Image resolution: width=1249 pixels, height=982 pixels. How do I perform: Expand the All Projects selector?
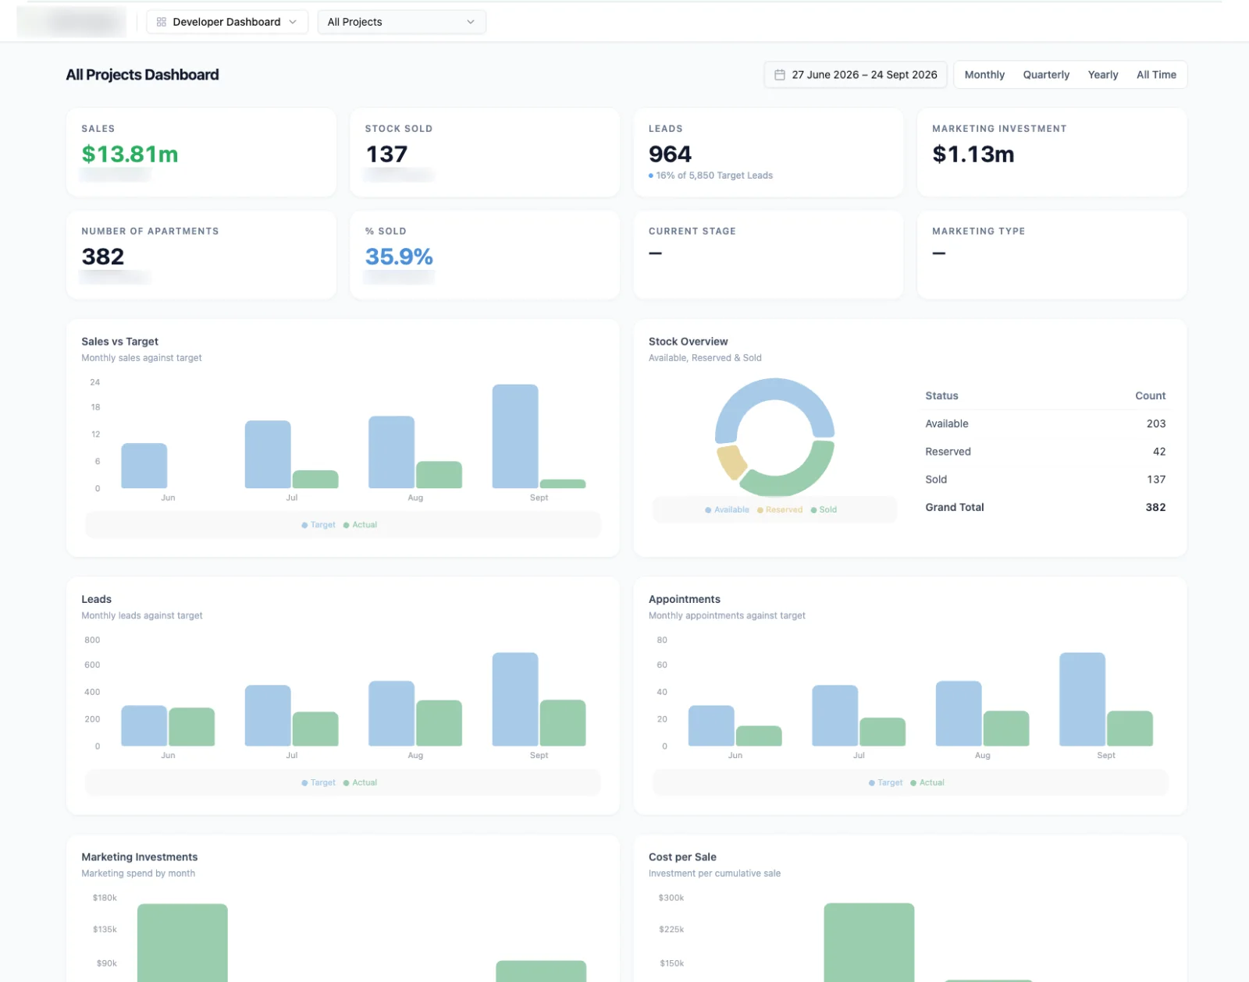401,22
